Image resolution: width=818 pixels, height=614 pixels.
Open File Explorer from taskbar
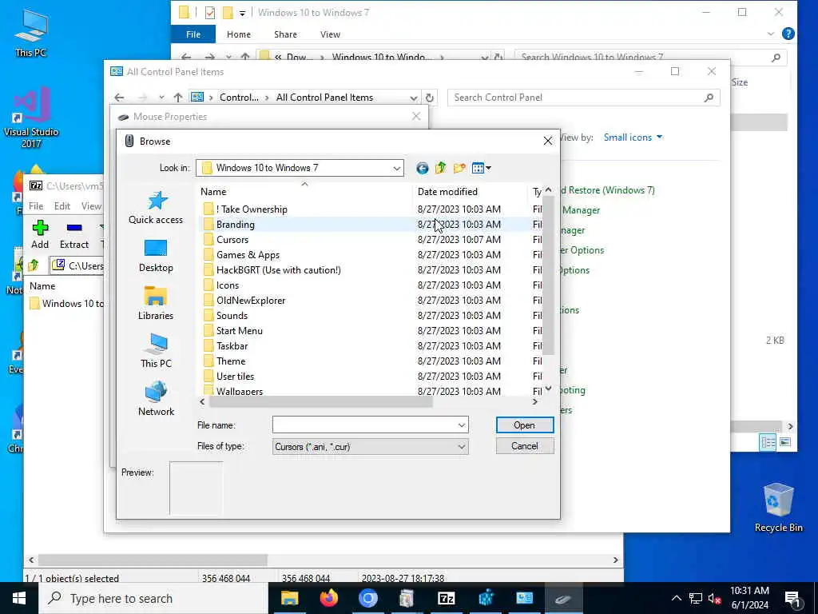(x=289, y=598)
